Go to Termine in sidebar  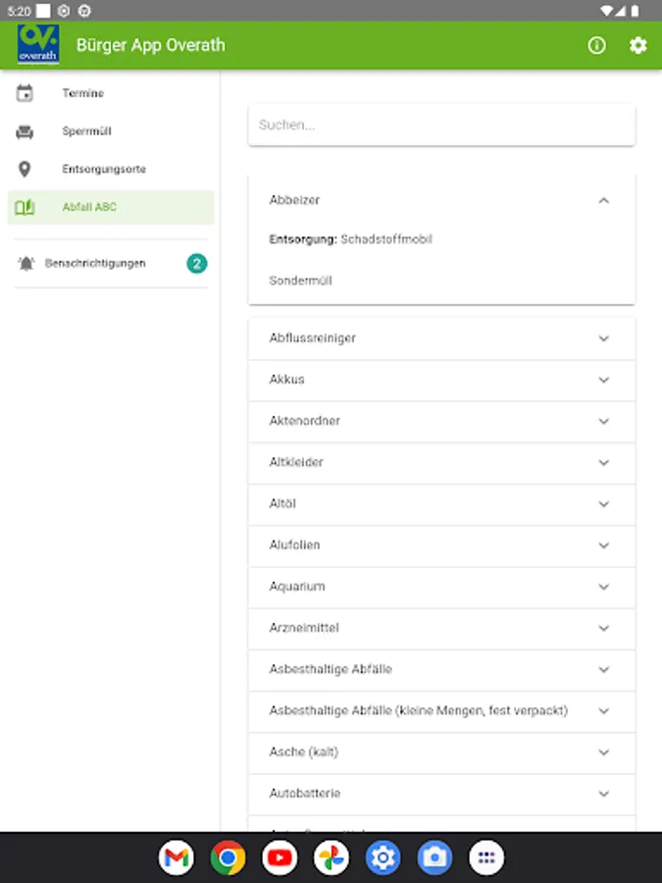(x=83, y=93)
